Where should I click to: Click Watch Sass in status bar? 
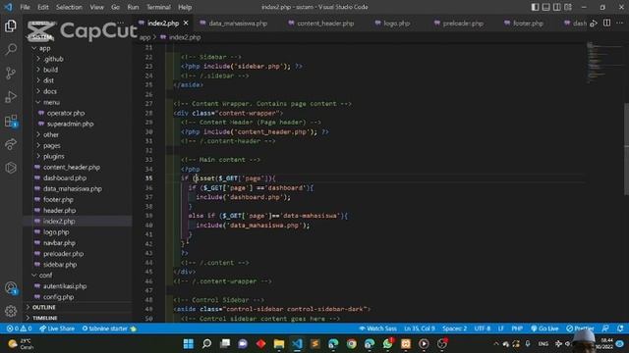pyautogui.click(x=377, y=328)
